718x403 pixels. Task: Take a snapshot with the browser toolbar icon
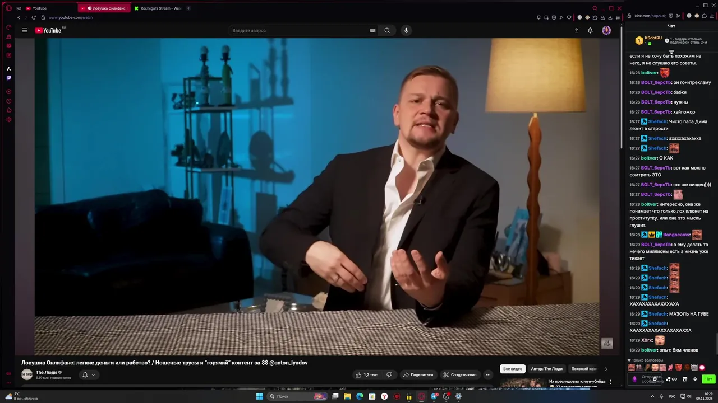[546, 17]
